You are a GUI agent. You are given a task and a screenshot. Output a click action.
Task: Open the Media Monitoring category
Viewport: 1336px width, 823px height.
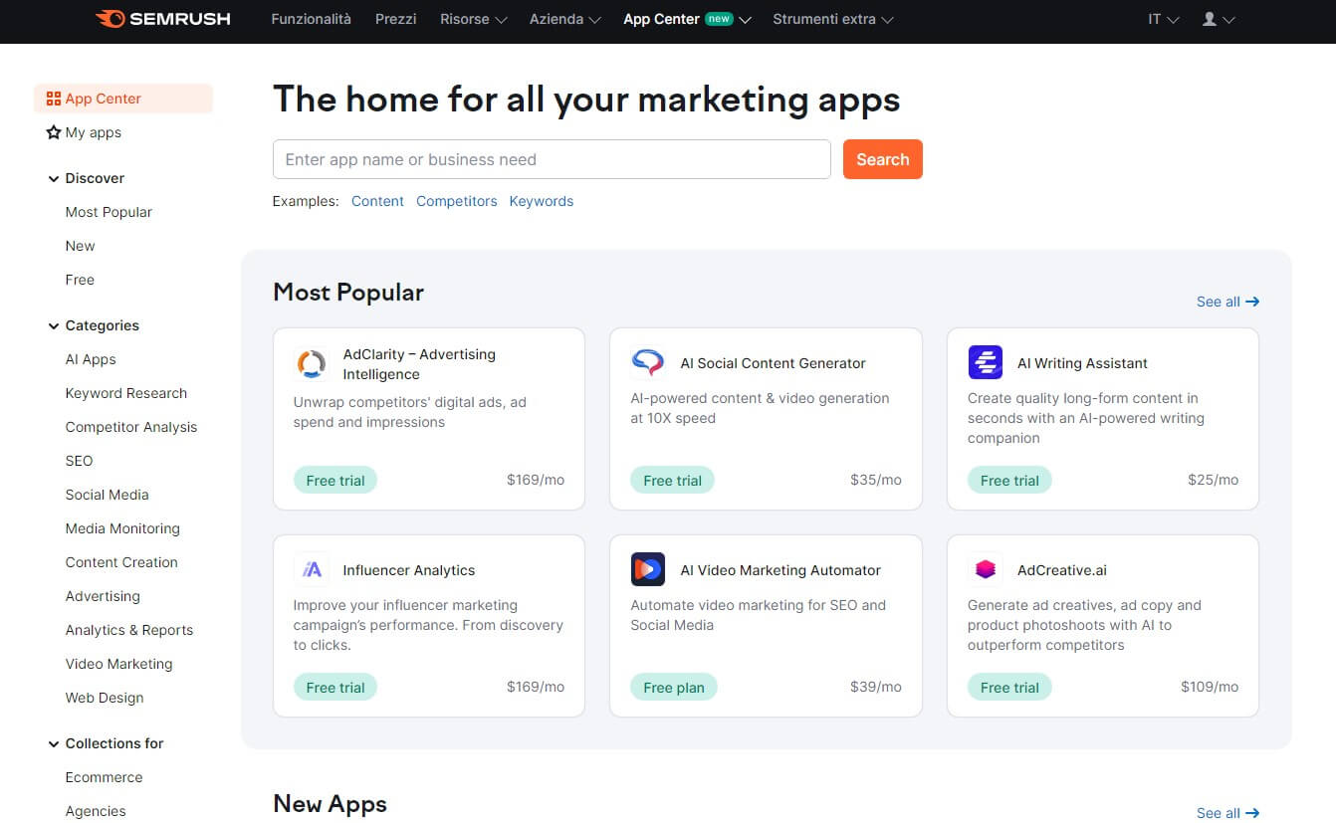[122, 528]
